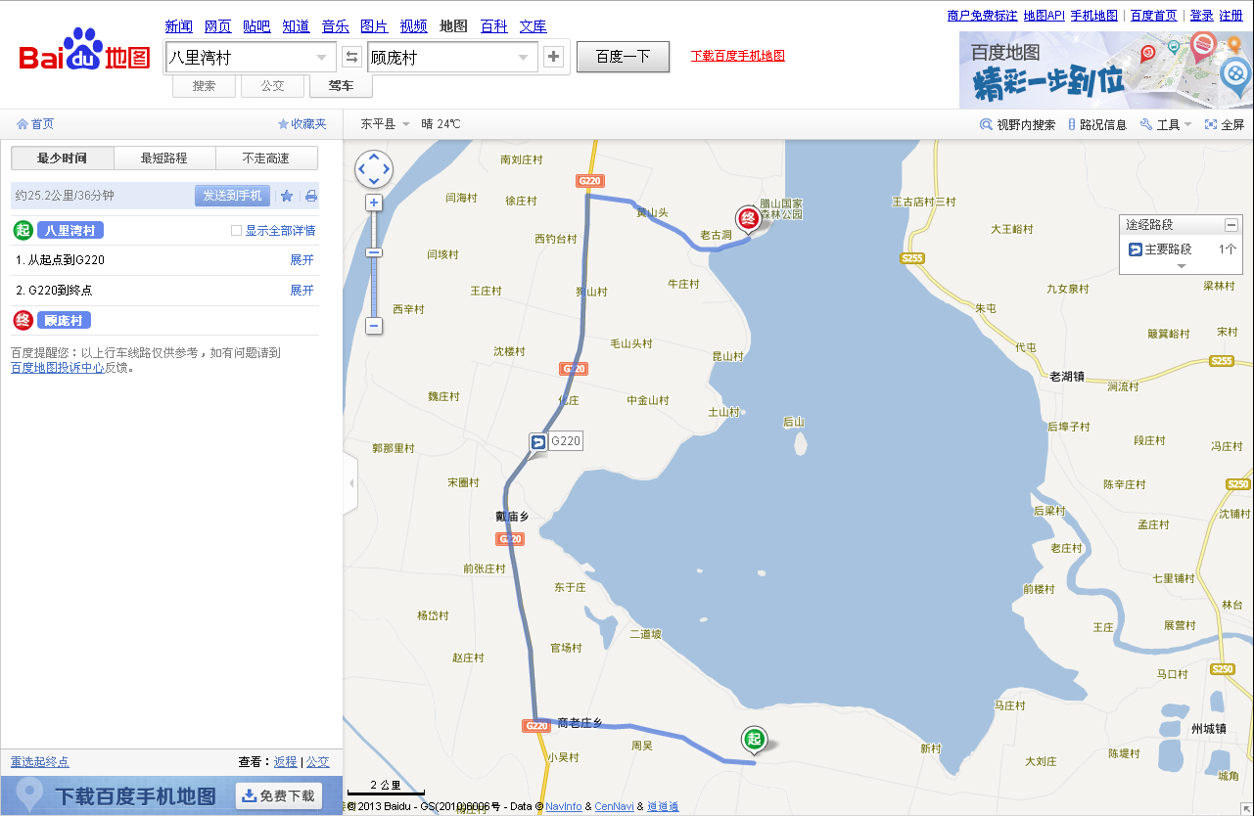Image resolution: width=1254 pixels, height=816 pixels.
Task: Click the 主要路段 route icon
Action: 1136,249
